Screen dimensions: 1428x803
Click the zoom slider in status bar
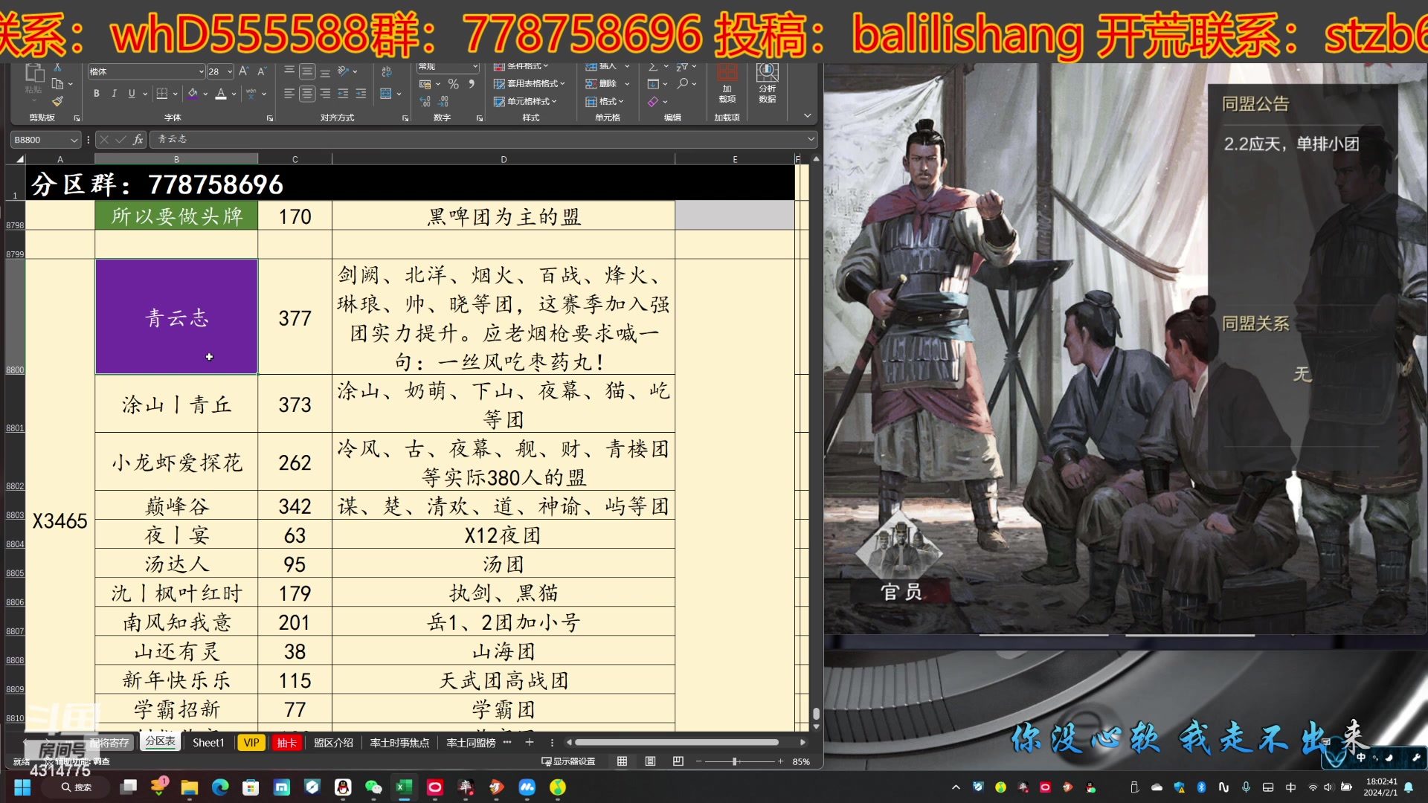[x=740, y=761]
